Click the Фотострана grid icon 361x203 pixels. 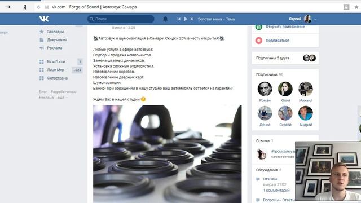click(x=41, y=78)
